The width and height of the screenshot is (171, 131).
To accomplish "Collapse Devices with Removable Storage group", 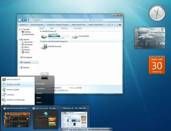I will pyautogui.click(x=41, y=41).
